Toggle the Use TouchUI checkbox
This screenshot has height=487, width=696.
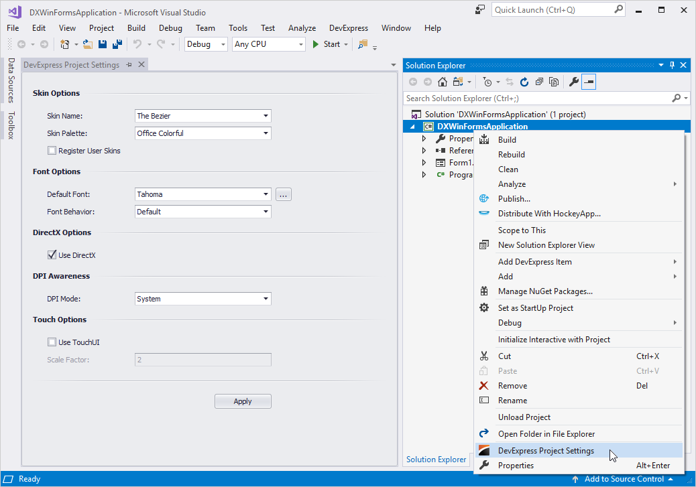(52, 342)
